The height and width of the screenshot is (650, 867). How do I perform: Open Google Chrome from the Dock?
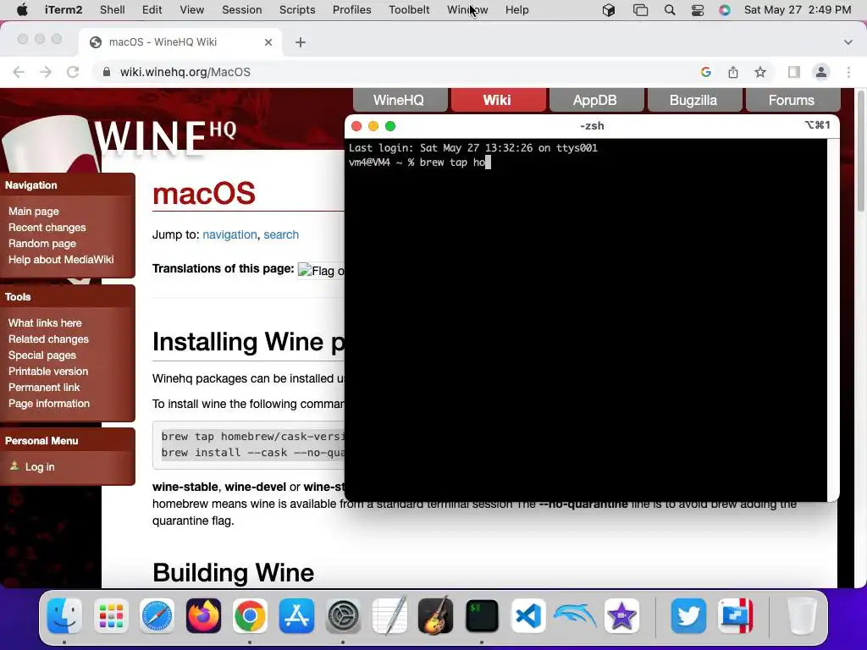point(250,616)
